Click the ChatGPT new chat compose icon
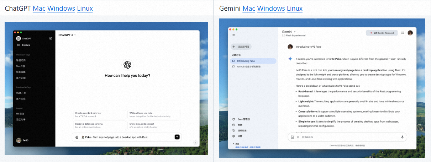 (x=51, y=38)
